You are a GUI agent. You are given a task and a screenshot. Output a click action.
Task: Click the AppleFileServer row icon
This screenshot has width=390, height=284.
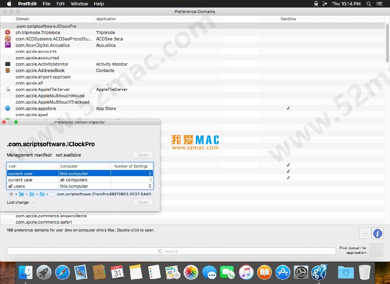tap(8, 89)
